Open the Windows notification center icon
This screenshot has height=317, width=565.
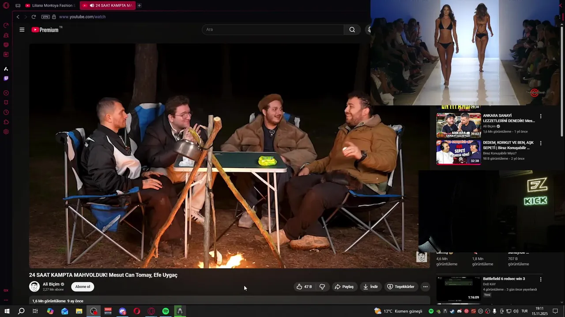555,311
